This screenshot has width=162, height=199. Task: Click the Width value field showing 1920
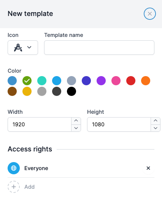(x=40, y=124)
